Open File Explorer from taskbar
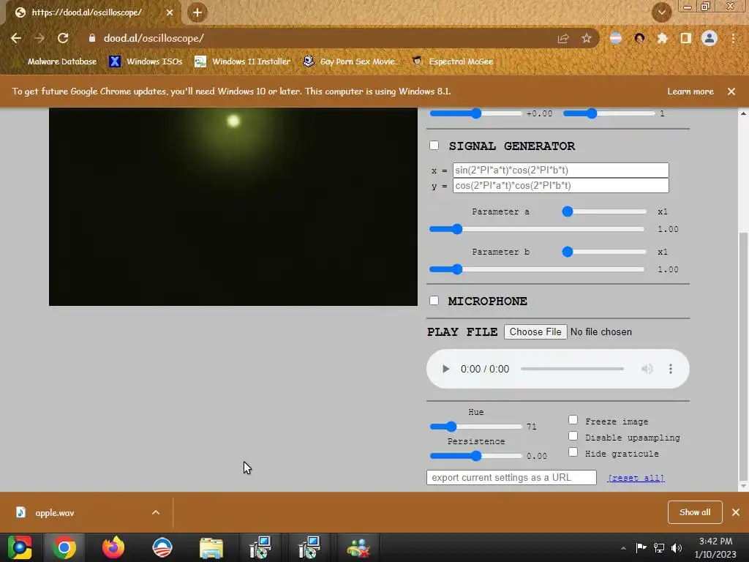This screenshot has height=562, width=749. [211, 547]
